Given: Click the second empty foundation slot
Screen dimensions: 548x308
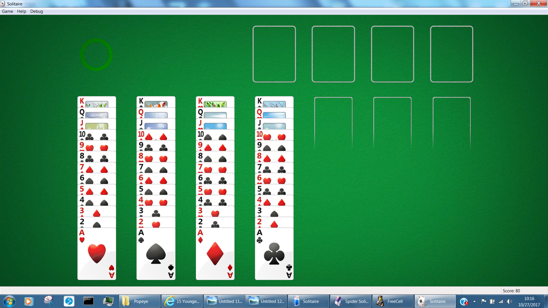Looking at the screenshot, I should pyautogui.click(x=333, y=54).
